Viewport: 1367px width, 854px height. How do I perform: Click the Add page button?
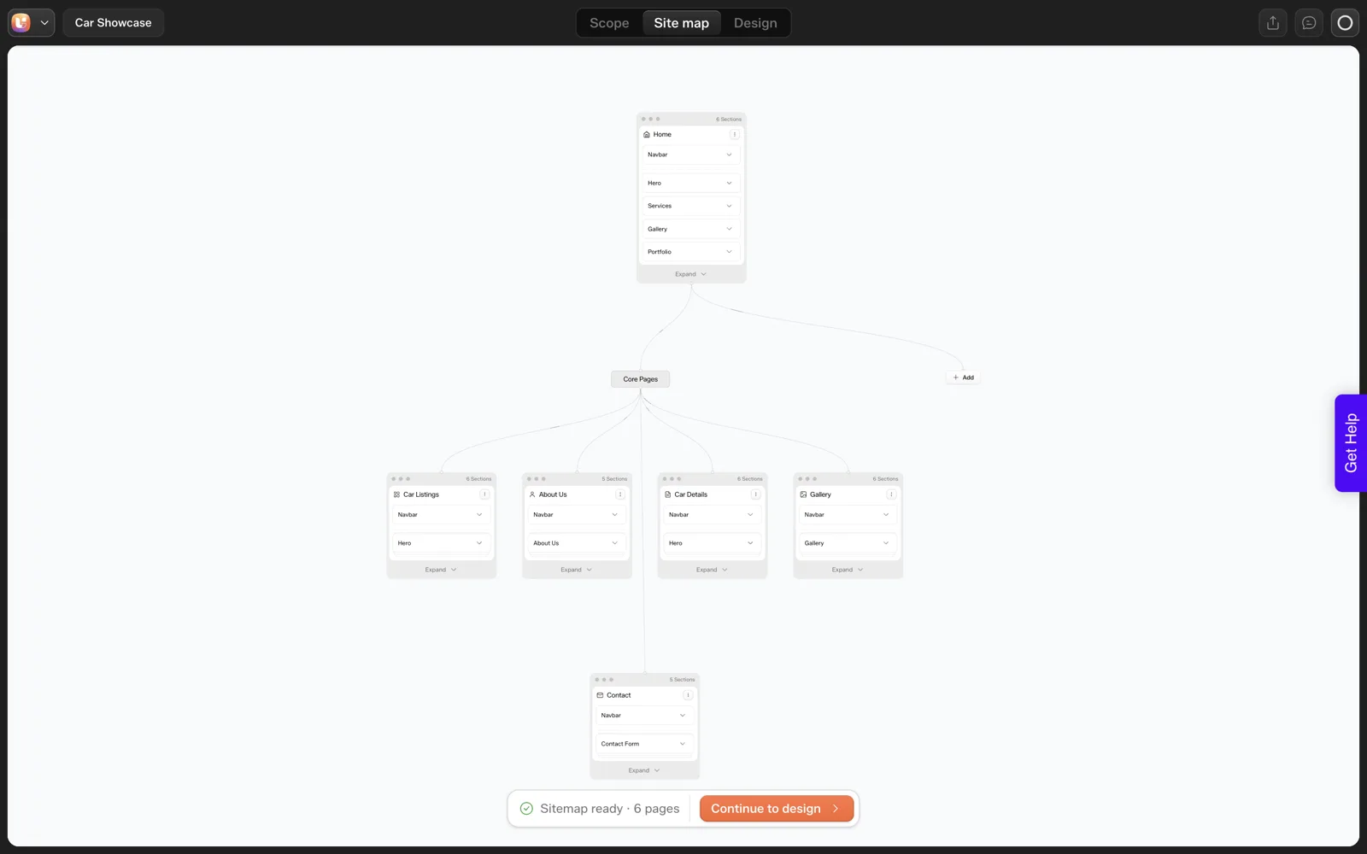(x=963, y=377)
